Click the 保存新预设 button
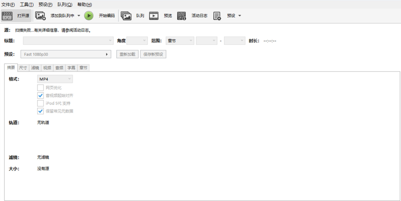Image resolution: width=401 pixels, height=201 pixels. (153, 54)
